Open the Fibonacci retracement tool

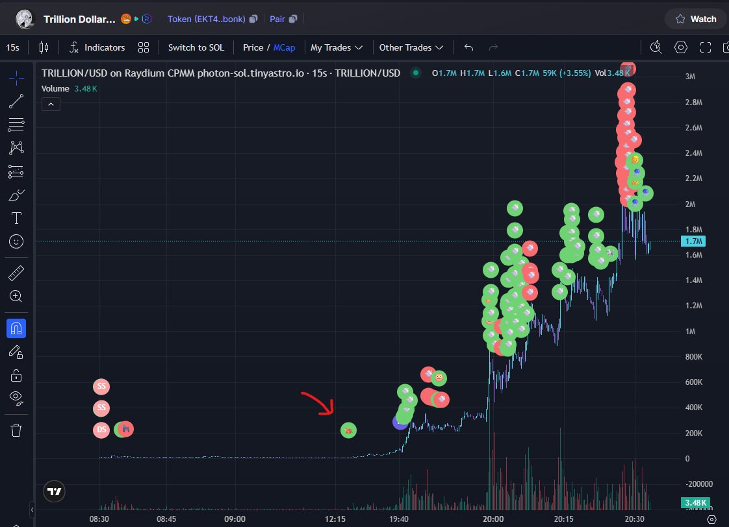[x=16, y=125]
